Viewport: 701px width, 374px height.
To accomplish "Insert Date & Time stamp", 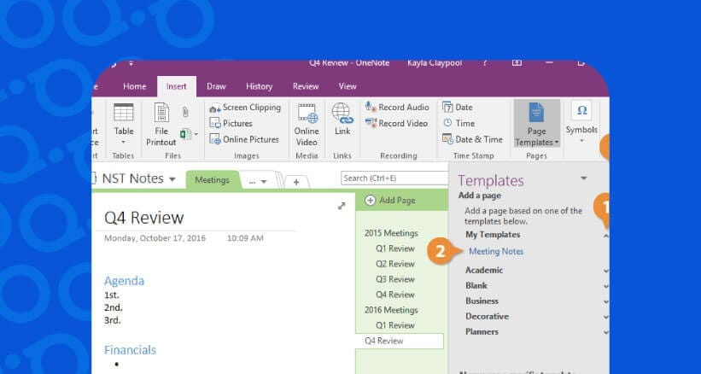I will (x=472, y=139).
